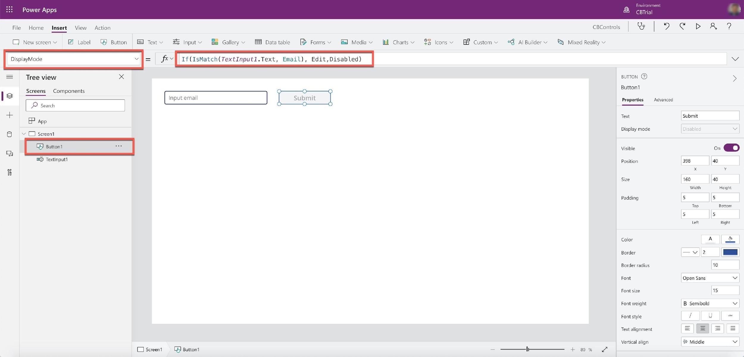Image resolution: width=744 pixels, height=357 pixels.
Task: Click the Submit button on canvas
Action: (304, 97)
